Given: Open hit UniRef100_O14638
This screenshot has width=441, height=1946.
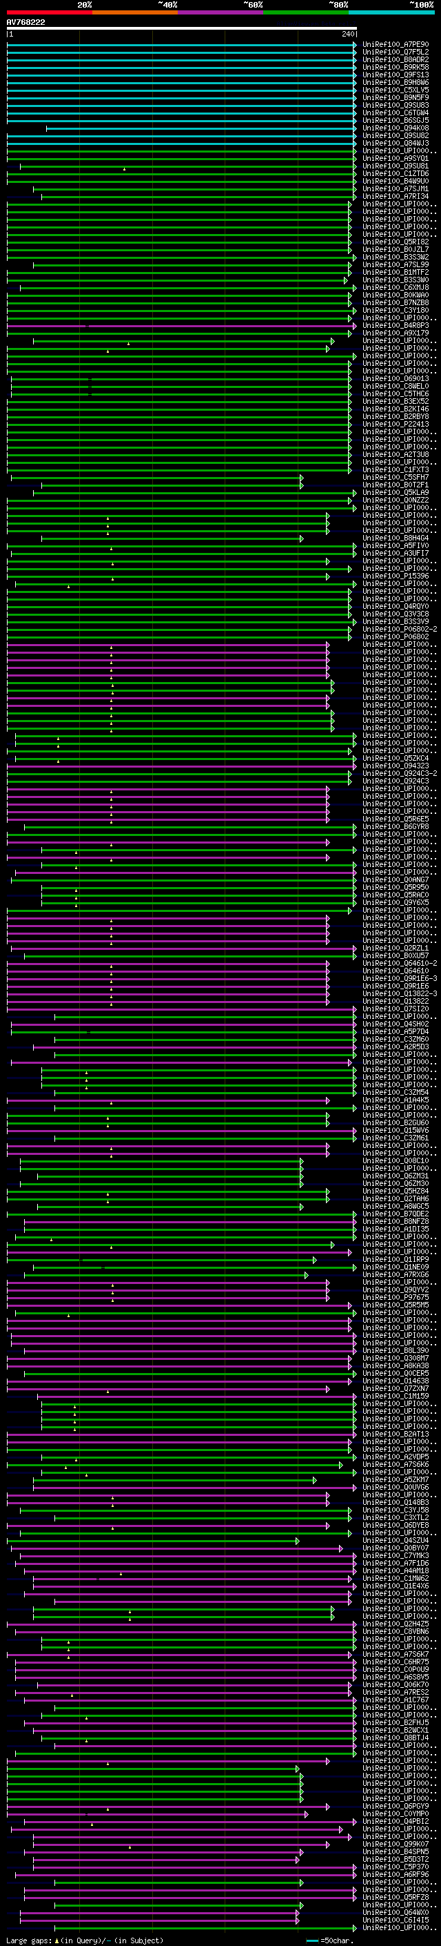Looking at the screenshot, I should (x=396, y=1382).
